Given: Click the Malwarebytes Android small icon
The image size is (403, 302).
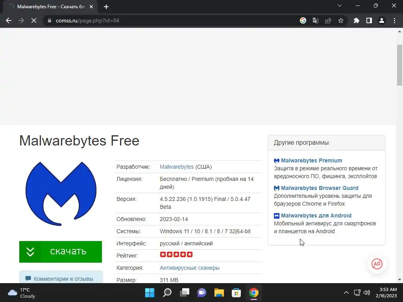Looking at the screenshot, I should pos(277,216).
